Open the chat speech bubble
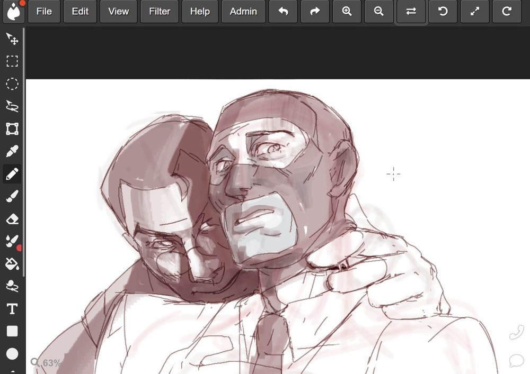 point(516,360)
